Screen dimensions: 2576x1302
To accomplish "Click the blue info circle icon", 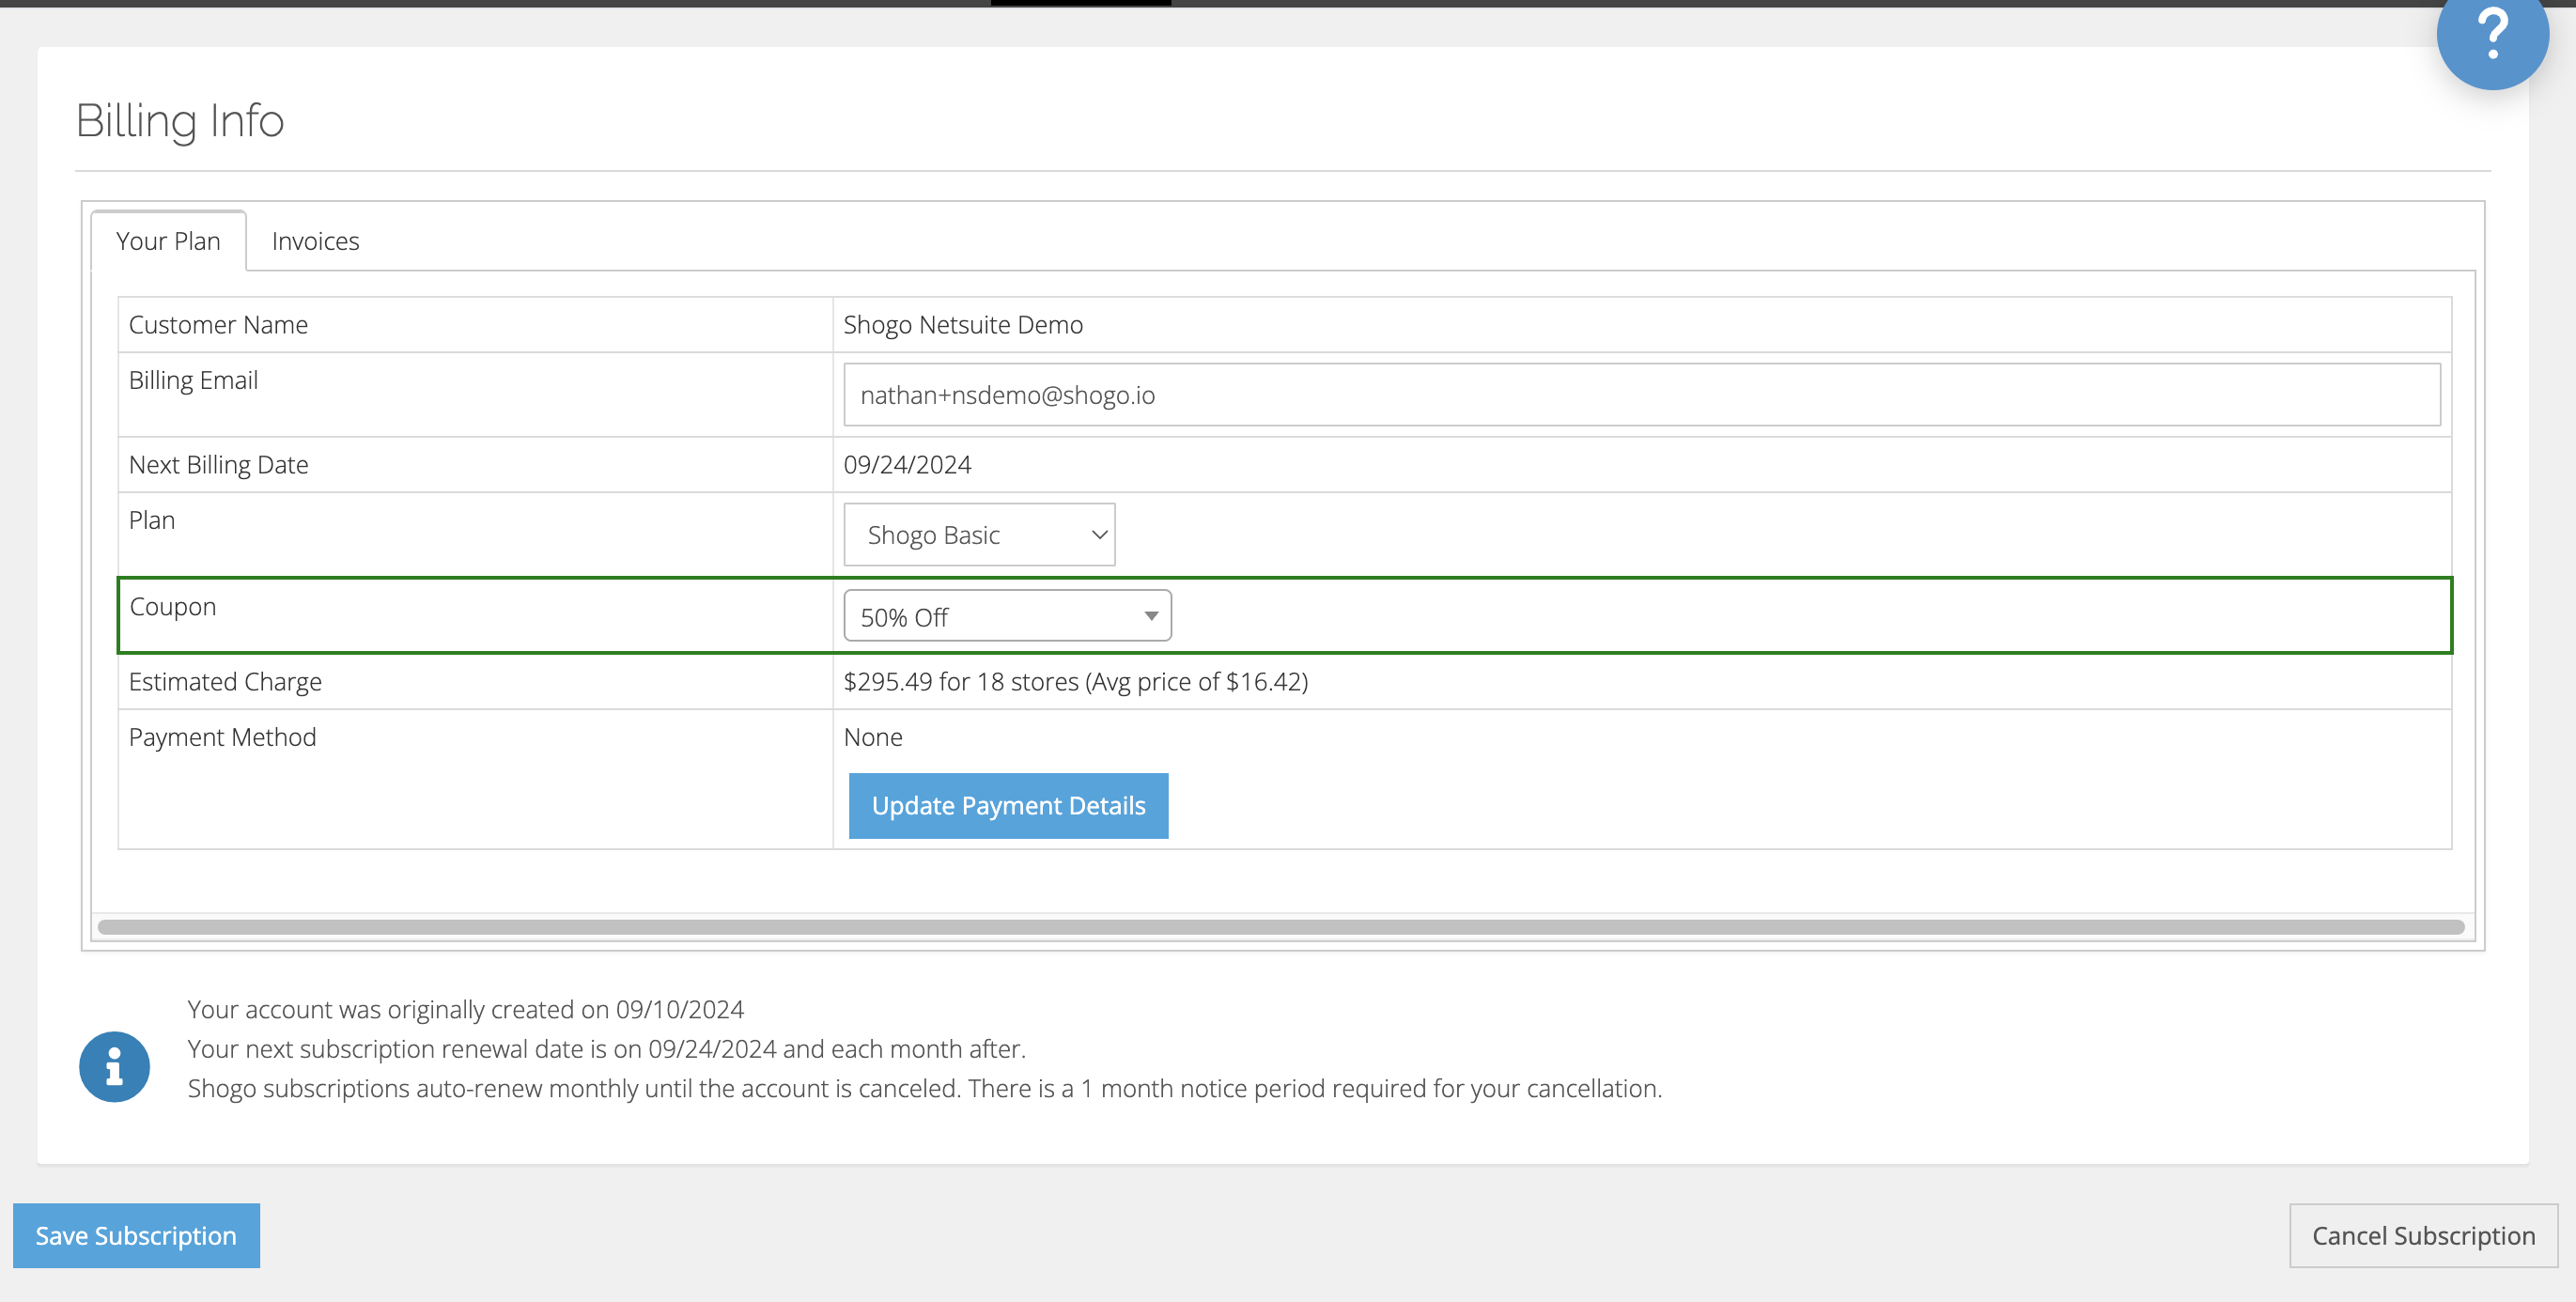I will coord(115,1067).
